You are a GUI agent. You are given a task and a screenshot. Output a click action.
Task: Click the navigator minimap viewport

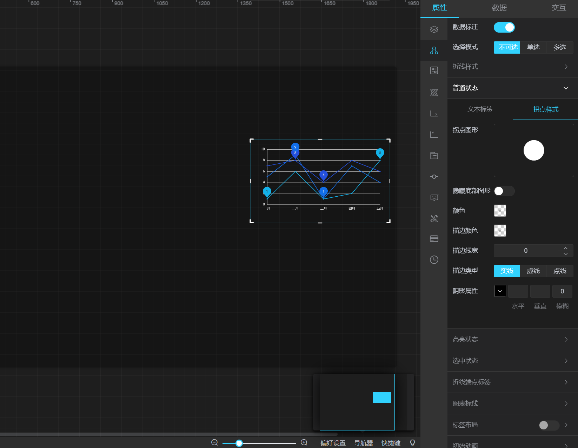tap(357, 402)
